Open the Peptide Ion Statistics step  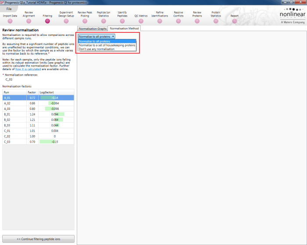104,17
